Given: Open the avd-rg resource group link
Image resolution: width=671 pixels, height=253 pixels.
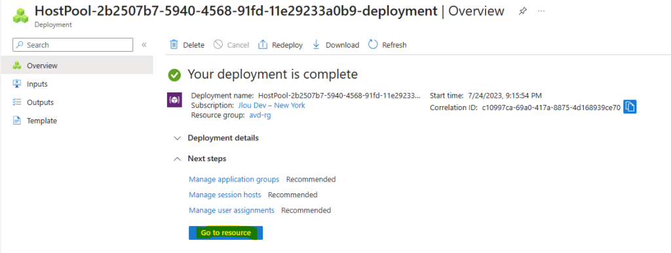Looking at the screenshot, I should click(260, 115).
